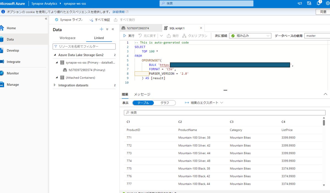This screenshot has height=193, width=330.
Task: Click the Microsoft Azure logo text
Action: tap(12, 4)
